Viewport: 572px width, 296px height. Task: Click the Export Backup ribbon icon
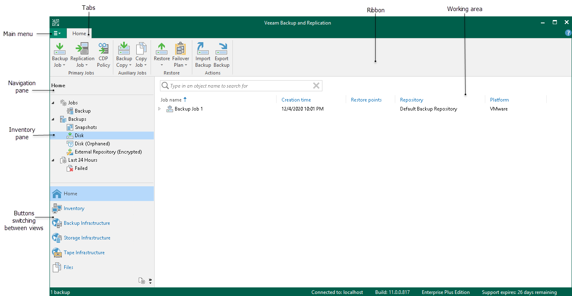tap(221, 49)
